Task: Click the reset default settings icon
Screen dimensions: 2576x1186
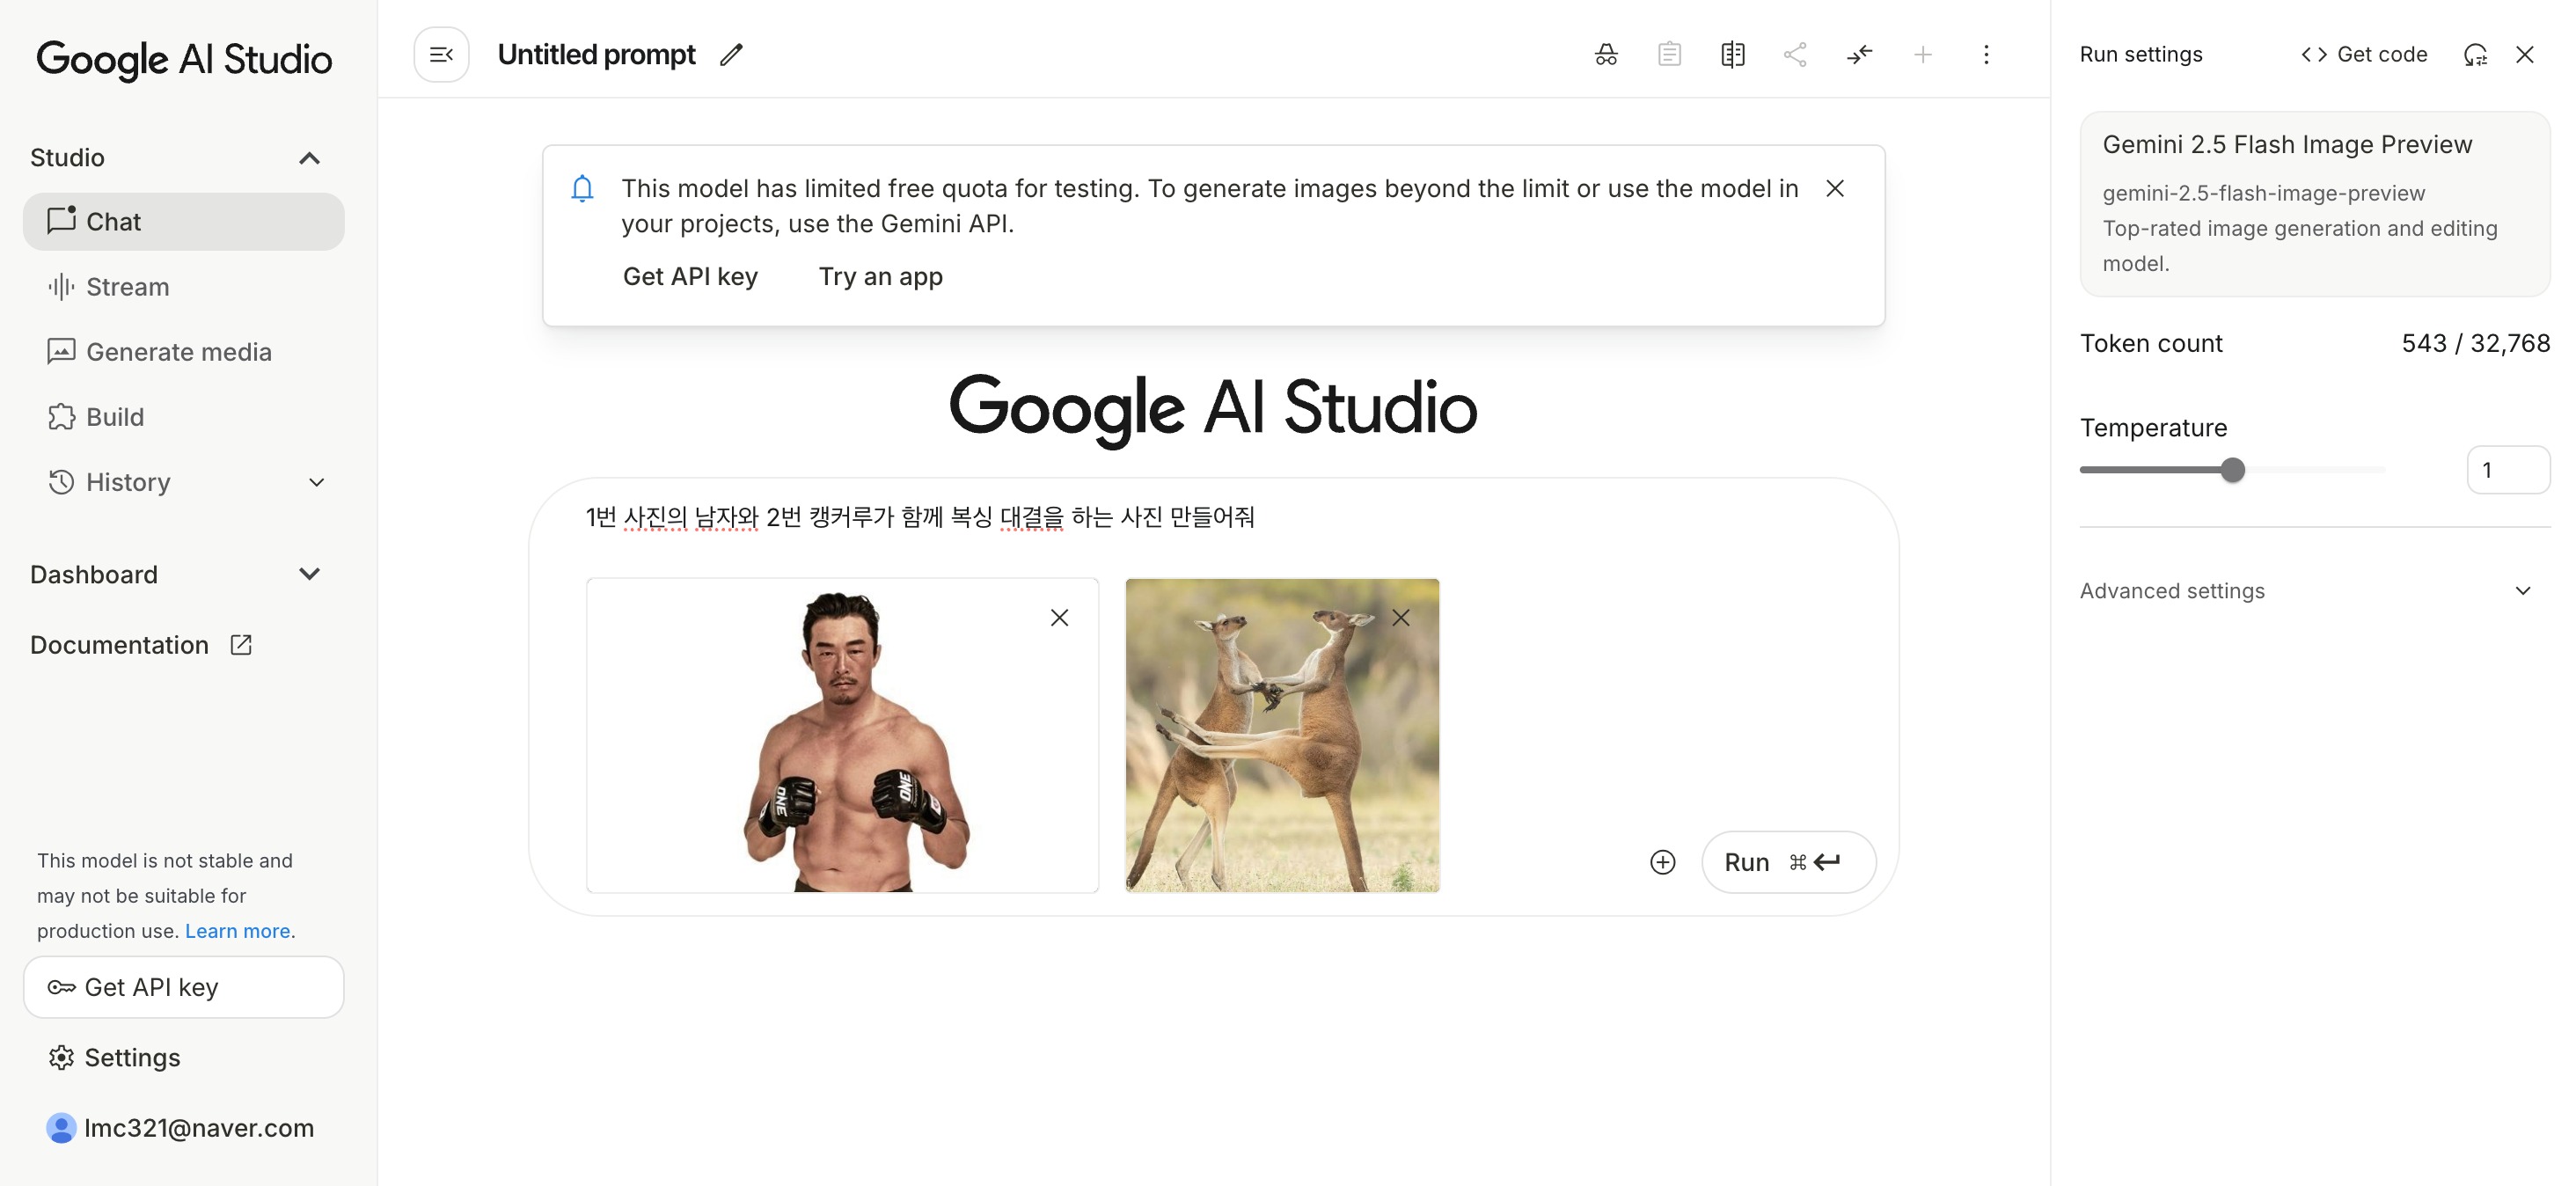Action: 2475,55
